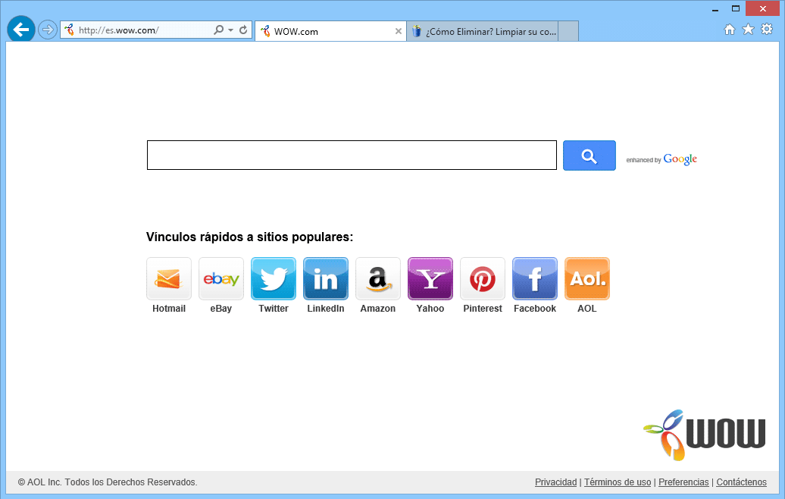
Task: Click the Hotmail text label
Action: pos(169,309)
